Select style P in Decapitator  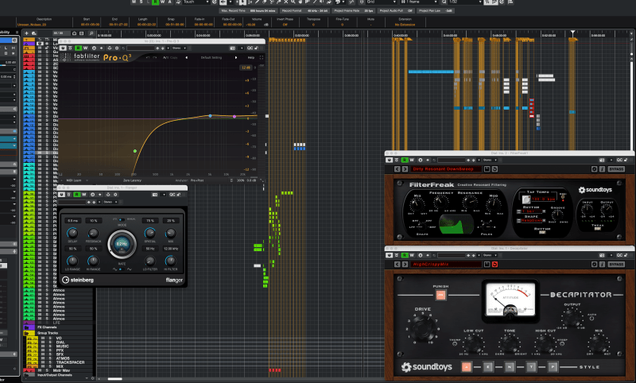553,367
